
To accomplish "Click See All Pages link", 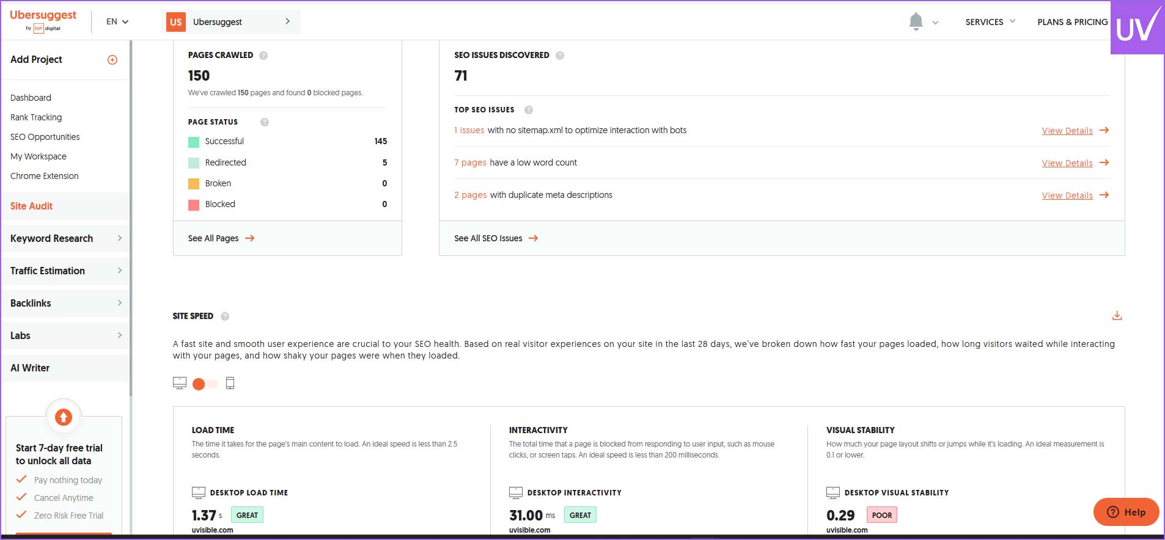I will (x=221, y=238).
